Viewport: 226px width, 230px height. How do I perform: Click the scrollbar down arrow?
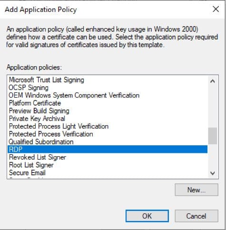(x=213, y=173)
